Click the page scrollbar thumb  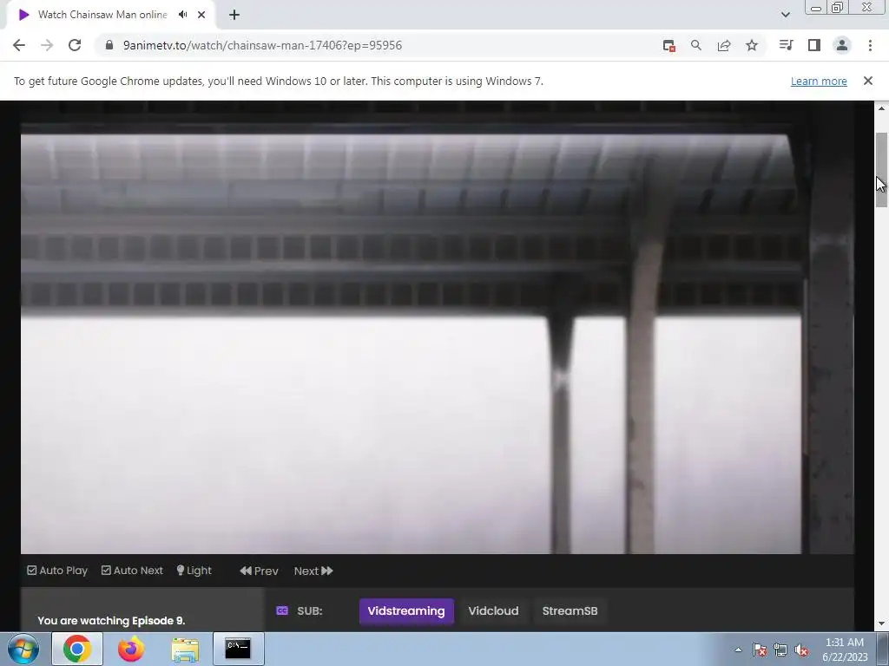click(x=881, y=170)
